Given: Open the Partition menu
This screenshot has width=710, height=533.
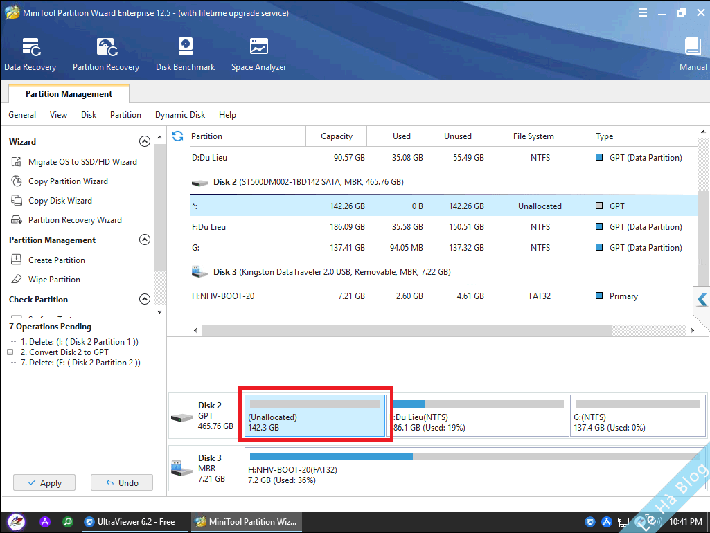Looking at the screenshot, I should [x=125, y=115].
